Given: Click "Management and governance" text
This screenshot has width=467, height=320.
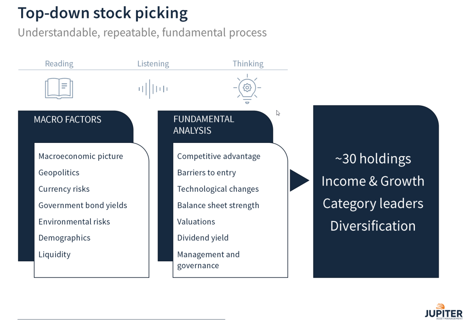Looking at the screenshot, I should pyautogui.click(x=208, y=260).
